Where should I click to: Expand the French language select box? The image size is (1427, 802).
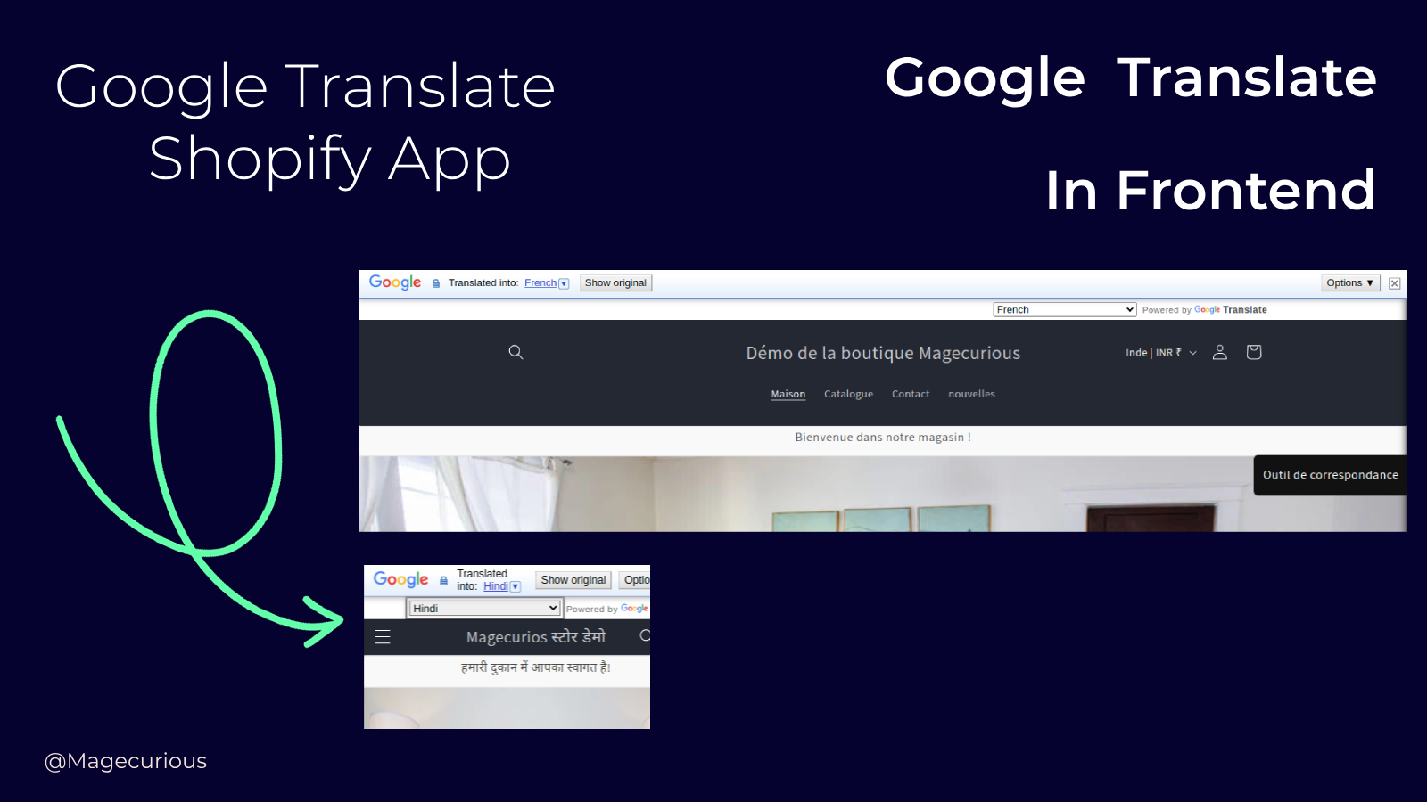pyautogui.click(x=1065, y=309)
